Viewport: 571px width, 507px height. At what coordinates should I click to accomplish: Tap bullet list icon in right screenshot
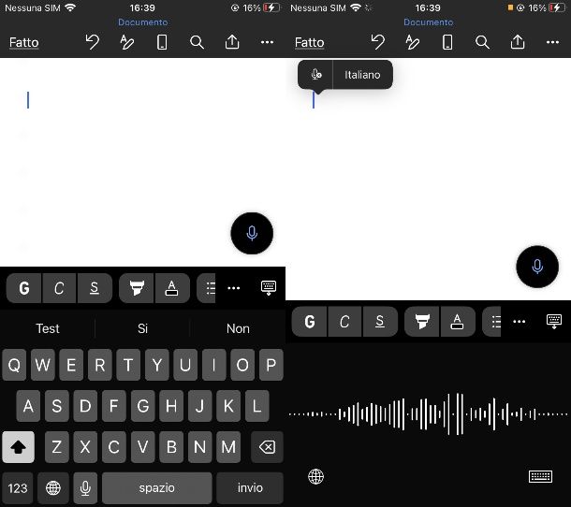[492, 322]
